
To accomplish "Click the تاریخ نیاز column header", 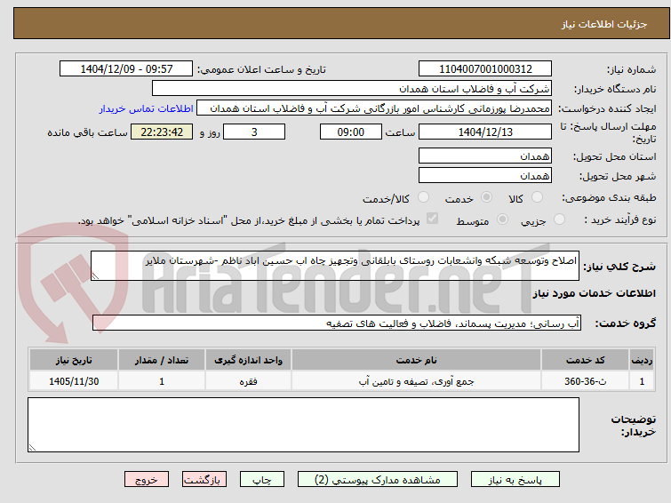I will coord(74,360).
